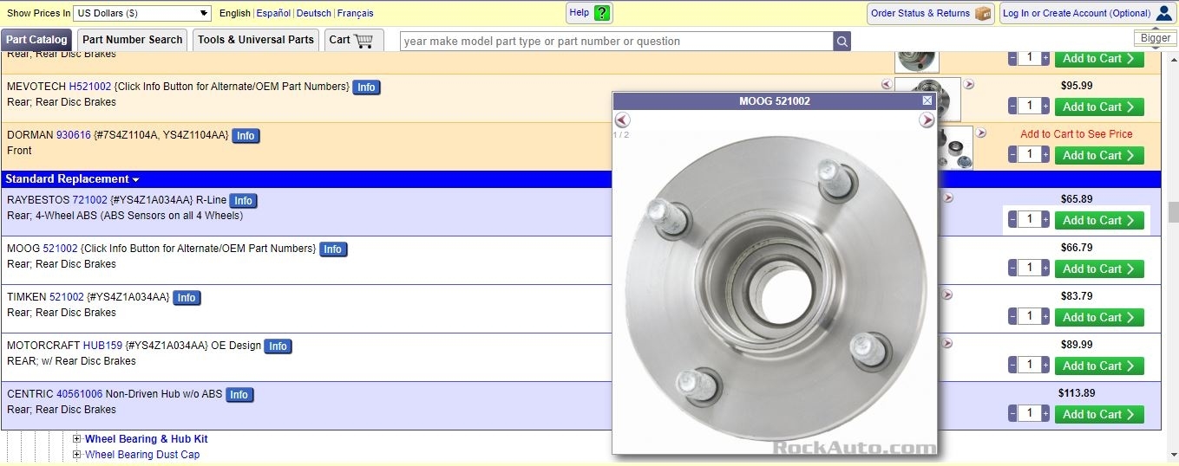Expand Wheel Bearing & Hub Kit tree node
1179x466 pixels.
point(77,439)
